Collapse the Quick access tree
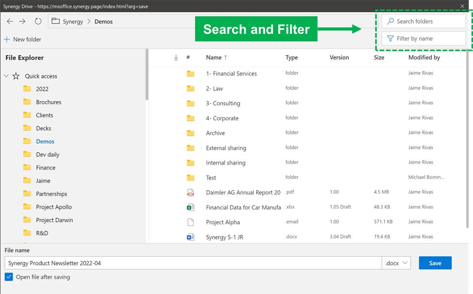This screenshot has width=473, height=294. pyautogui.click(x=6, y=76)
